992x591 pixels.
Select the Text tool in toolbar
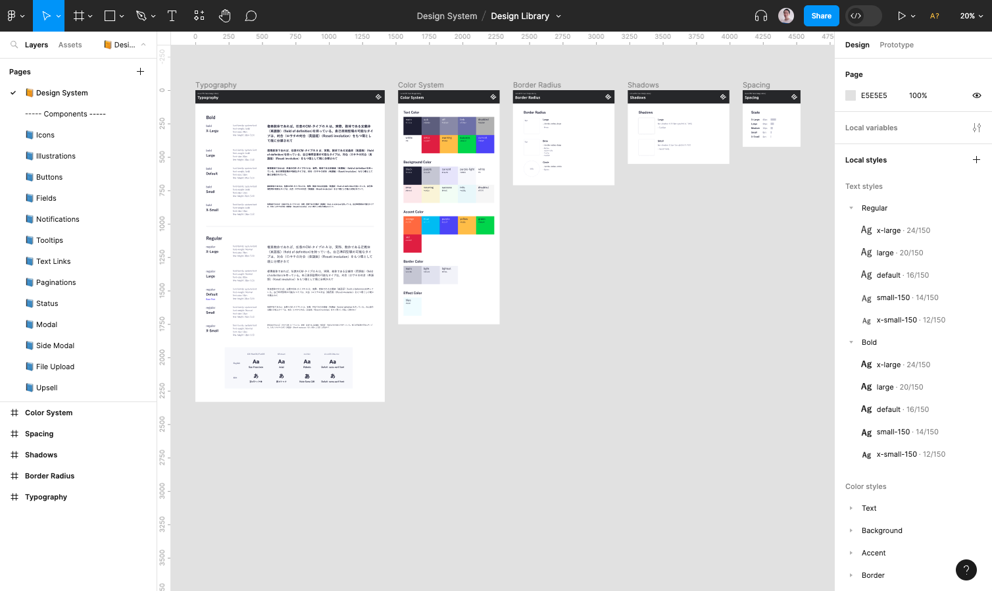172,16
